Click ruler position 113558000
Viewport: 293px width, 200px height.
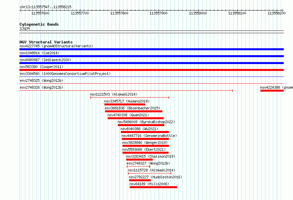pos(198,13)
